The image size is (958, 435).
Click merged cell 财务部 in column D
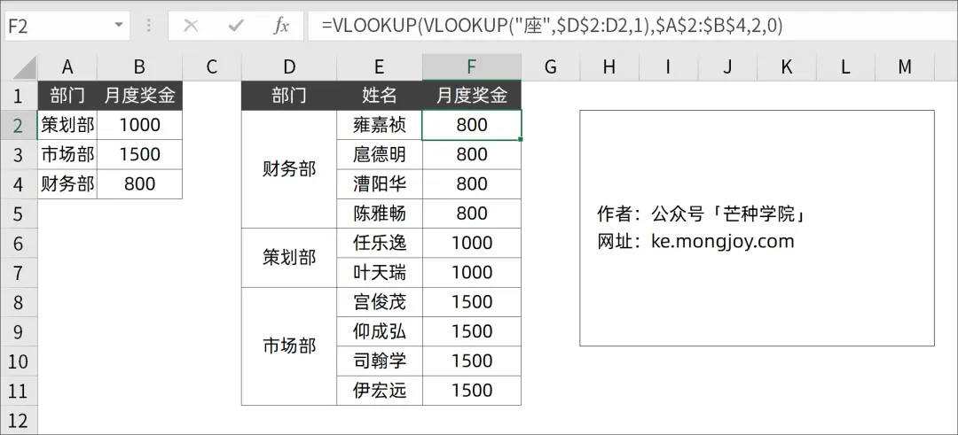pos(289,169)
